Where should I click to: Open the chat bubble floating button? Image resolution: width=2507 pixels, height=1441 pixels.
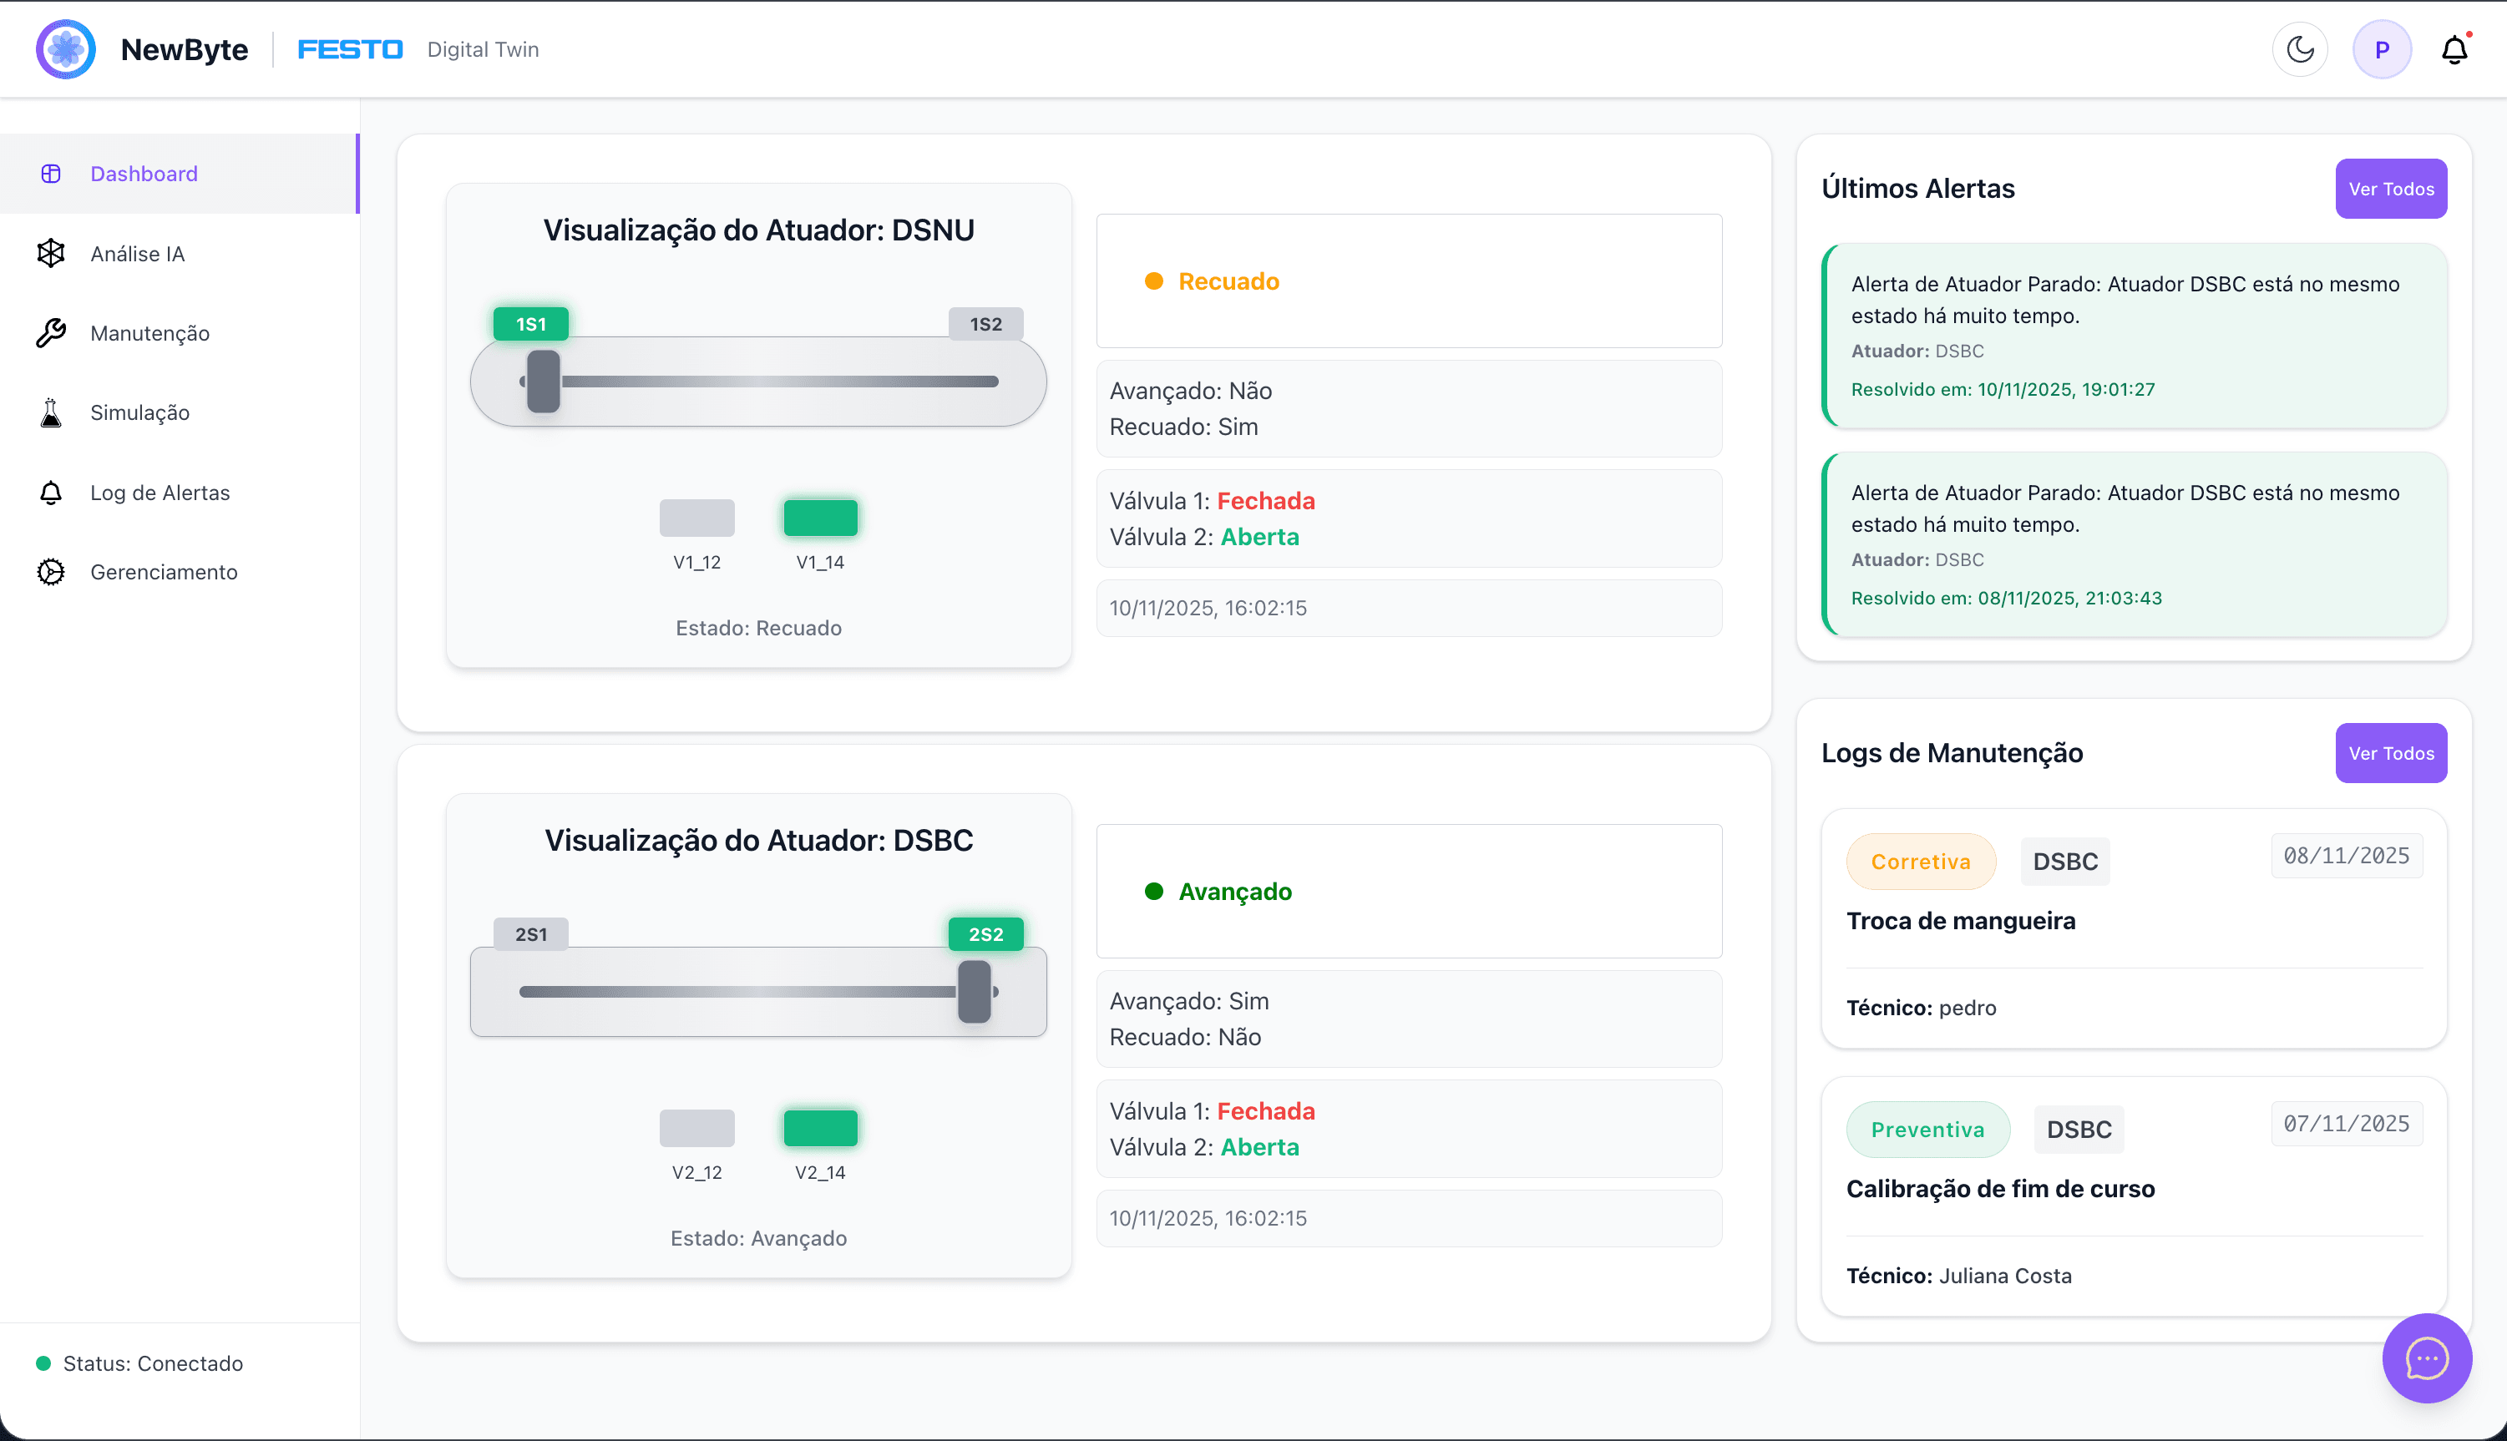[2426, 1358]
